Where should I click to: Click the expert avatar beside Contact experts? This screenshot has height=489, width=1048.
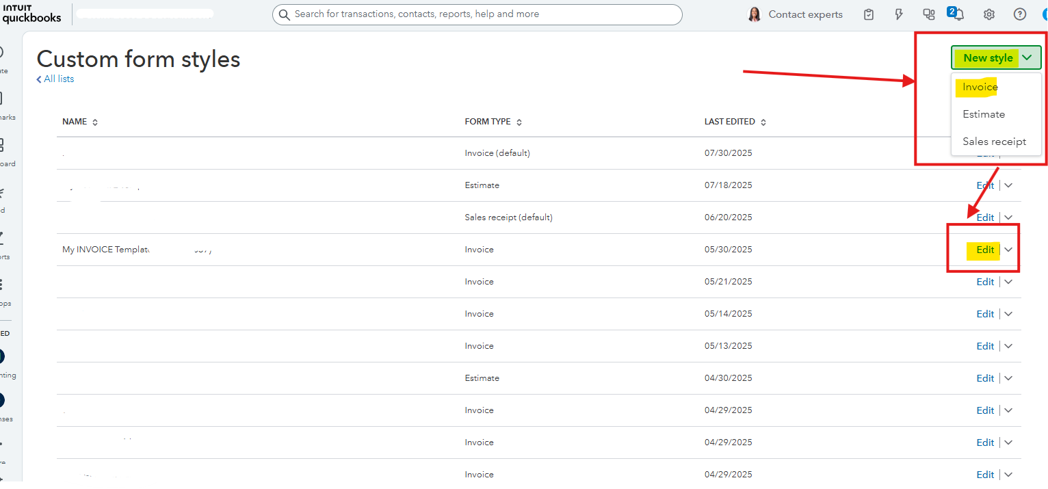coord(755,14)
